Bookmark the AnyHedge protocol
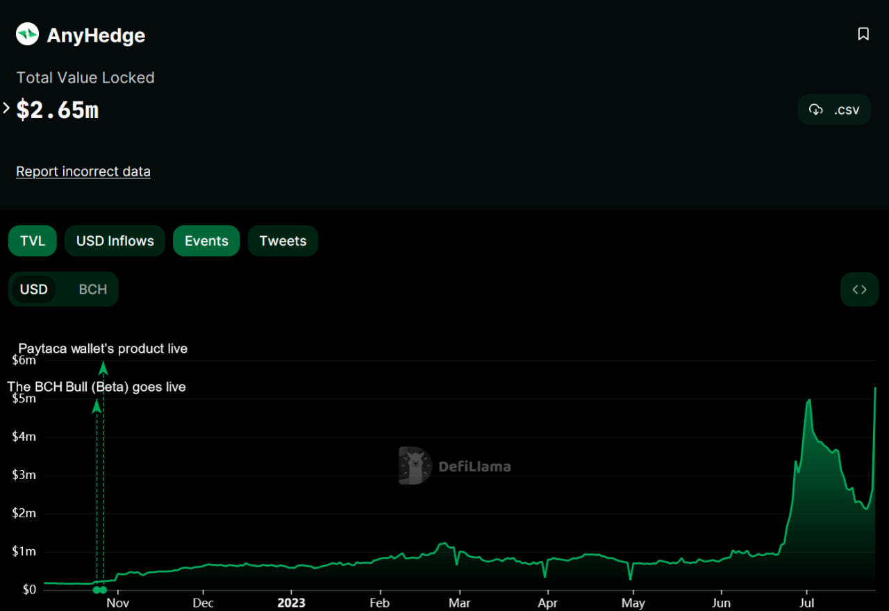 (863, 34)
